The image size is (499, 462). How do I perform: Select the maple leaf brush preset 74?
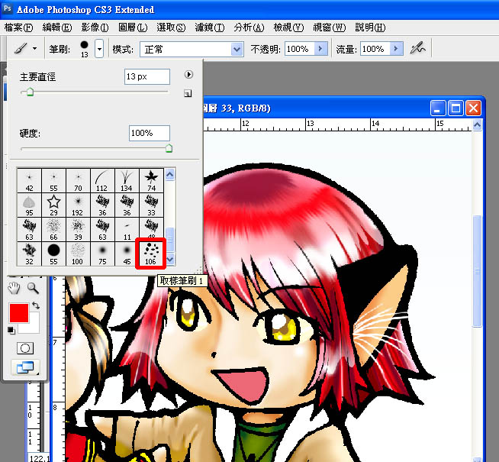(x=152, y=180)
